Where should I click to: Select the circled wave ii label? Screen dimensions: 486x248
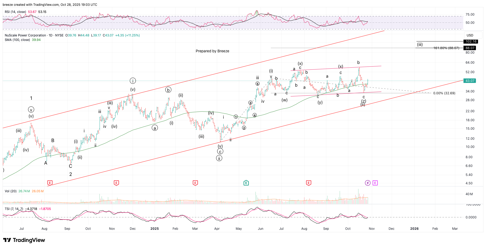tap(219, 158)
